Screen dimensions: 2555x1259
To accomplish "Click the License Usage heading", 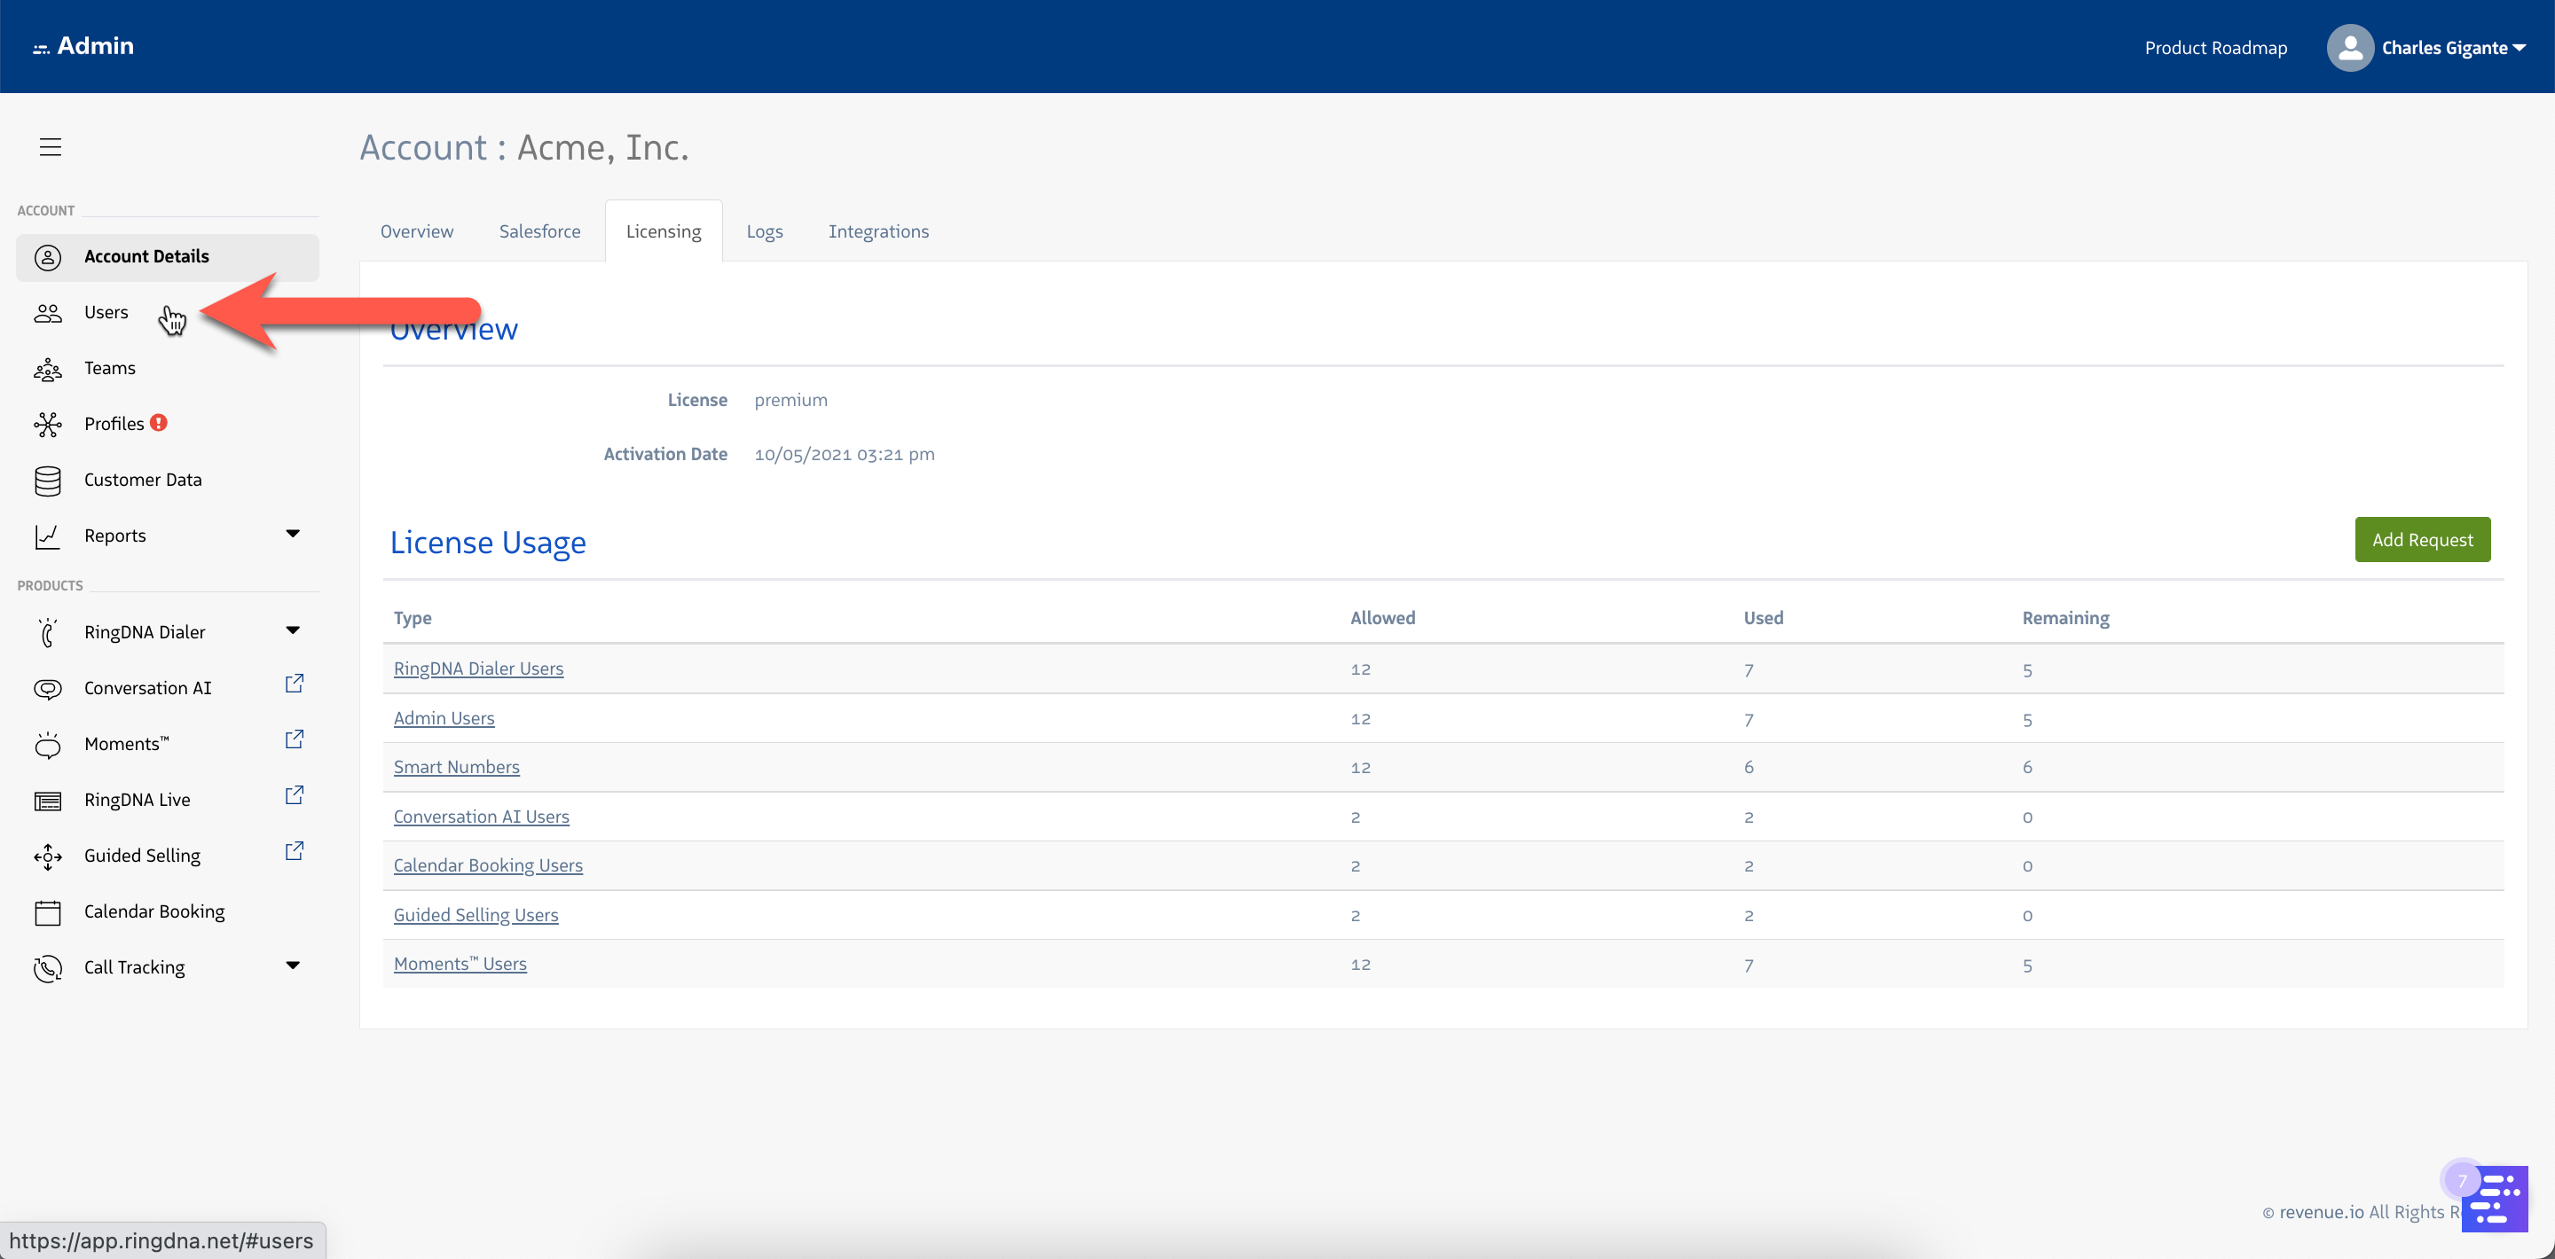I will [488, 543].
